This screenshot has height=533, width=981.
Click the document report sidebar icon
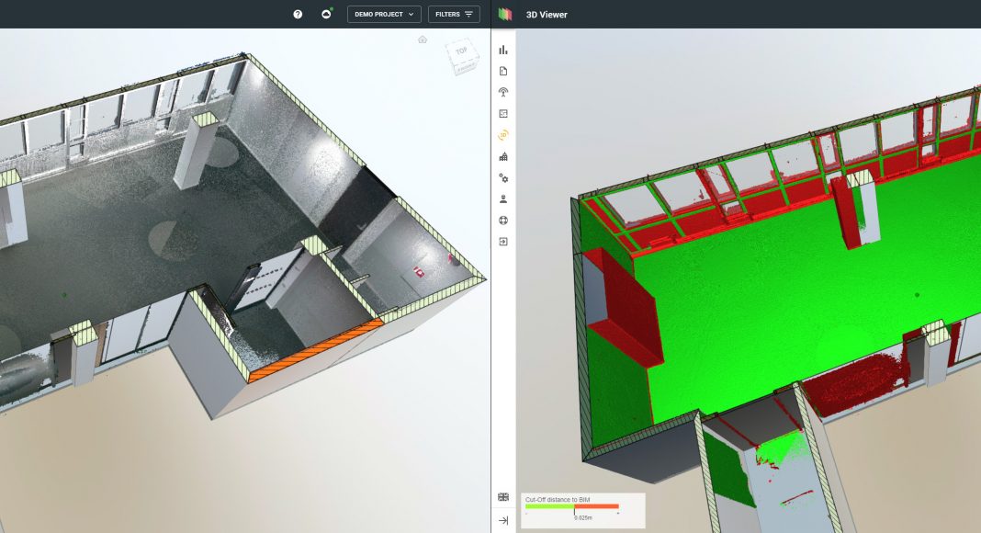tap(503, 71)
